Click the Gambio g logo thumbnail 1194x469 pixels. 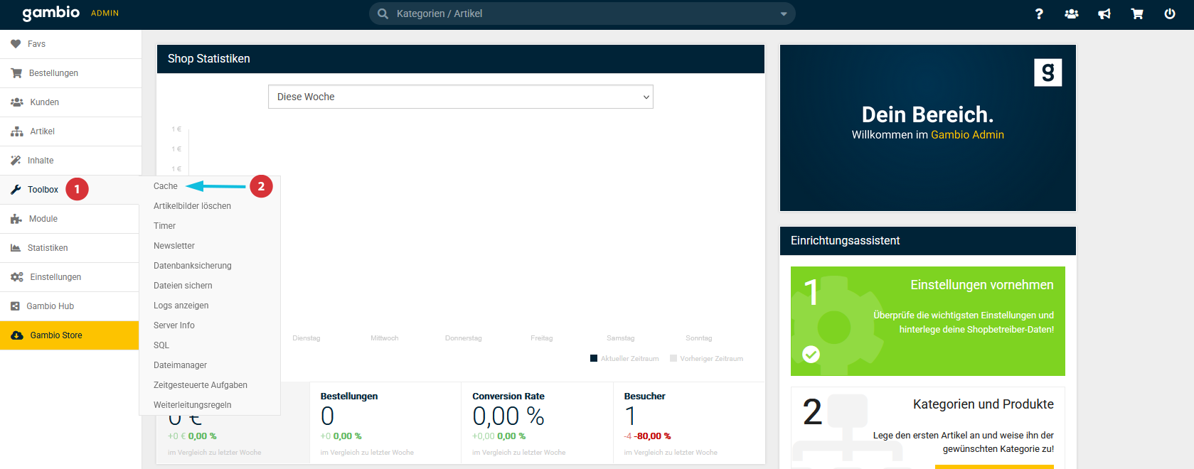pyautogui.click(x=1048, y=72)
